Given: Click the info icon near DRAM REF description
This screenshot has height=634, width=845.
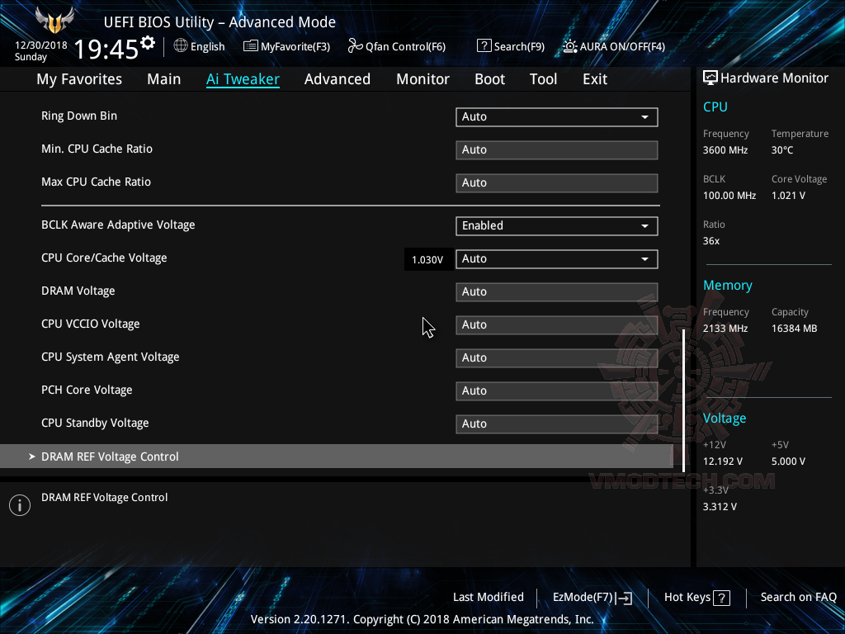Looking at the screenshot, I should pos(19,504).
